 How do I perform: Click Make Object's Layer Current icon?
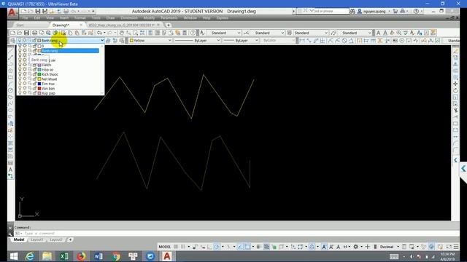[x=108, y=41]
